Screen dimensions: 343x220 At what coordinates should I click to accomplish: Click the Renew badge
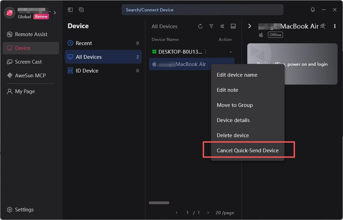coord(41,16)
